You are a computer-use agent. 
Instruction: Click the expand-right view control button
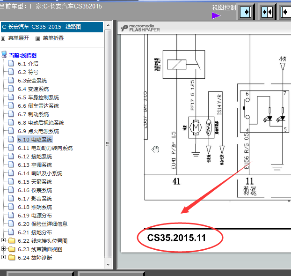246,12
